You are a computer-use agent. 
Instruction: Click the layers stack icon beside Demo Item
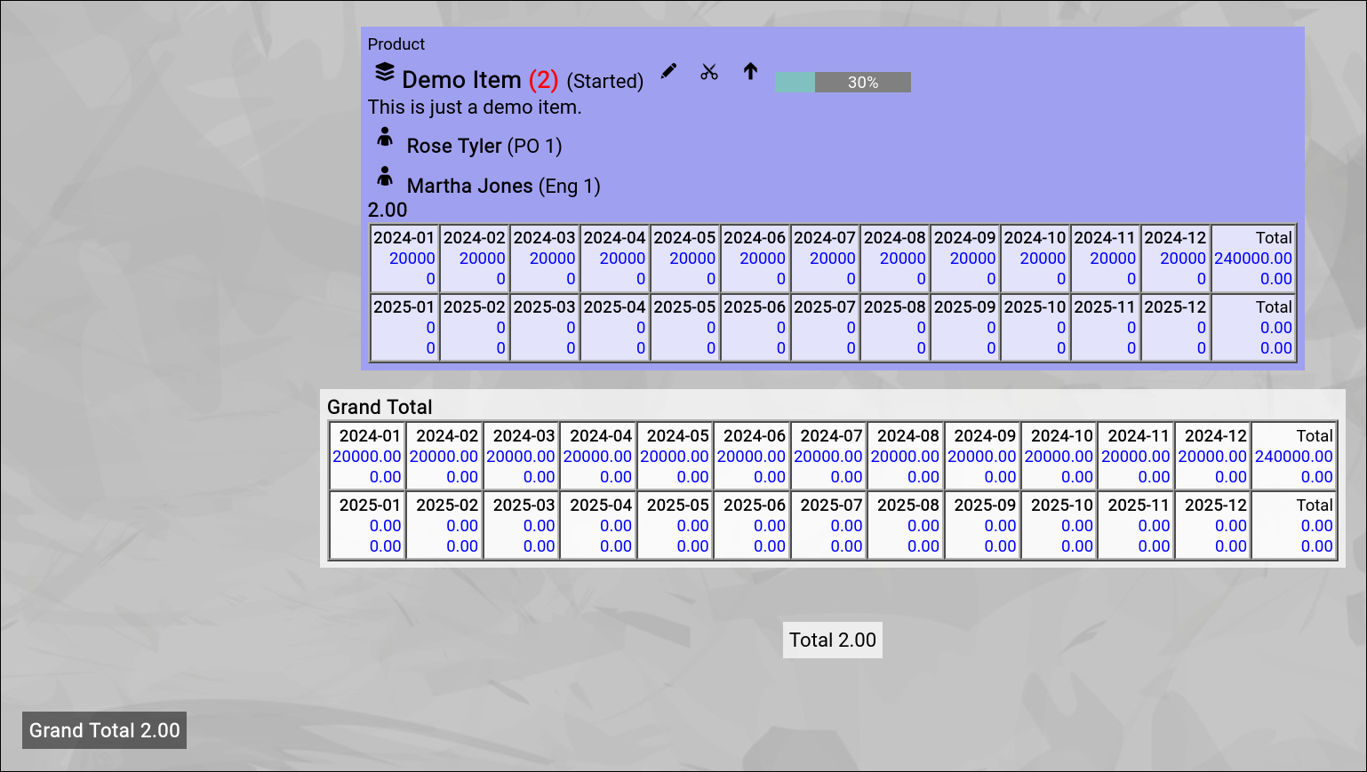(384, 72)
